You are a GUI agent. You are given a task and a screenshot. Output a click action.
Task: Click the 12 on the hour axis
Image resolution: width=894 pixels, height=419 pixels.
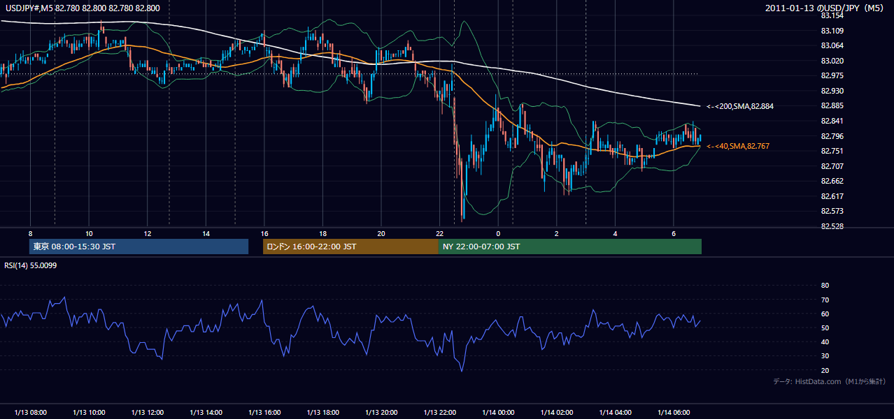tap(148, 233)
